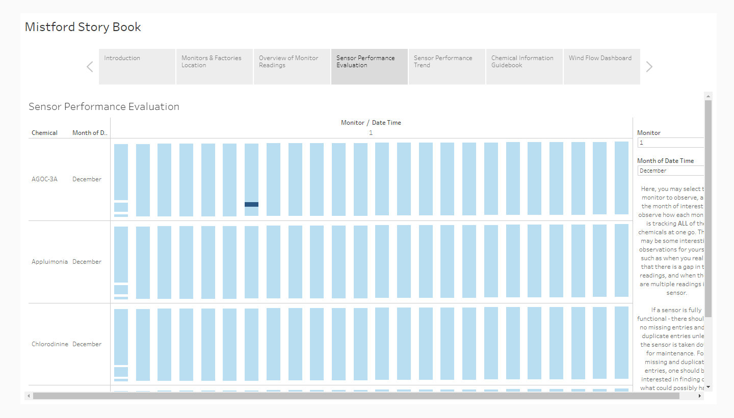Image resolution: width=734 pixels, height=418 pixels.
Task: Click the scroll up arrow of vertical scrollbar
Action: pos(708,96)
